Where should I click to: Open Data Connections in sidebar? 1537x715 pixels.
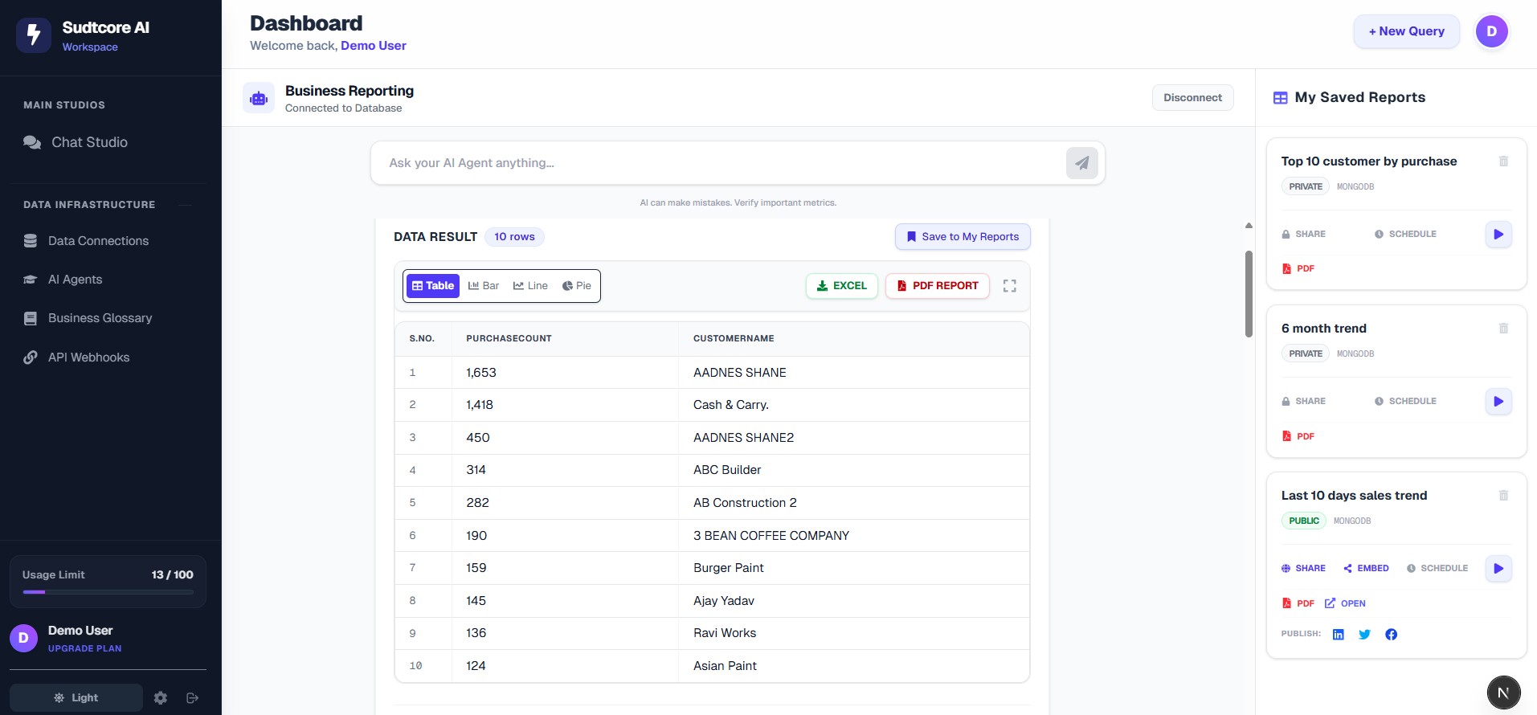coord(98,241)
